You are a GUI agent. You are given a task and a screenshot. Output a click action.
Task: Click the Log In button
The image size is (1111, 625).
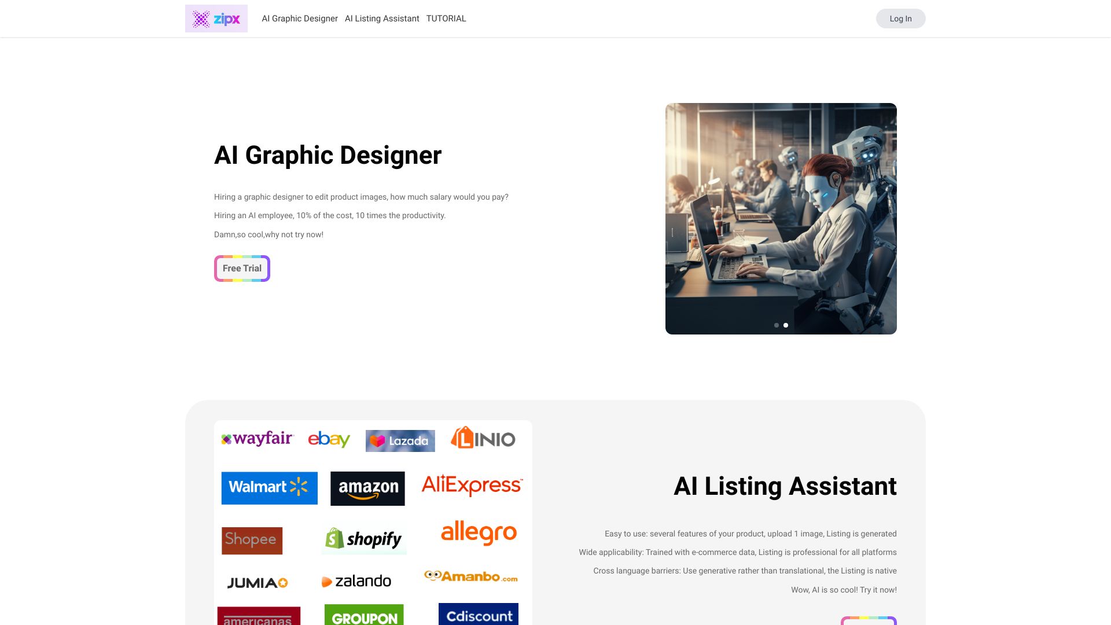click(x=900, y=19)
